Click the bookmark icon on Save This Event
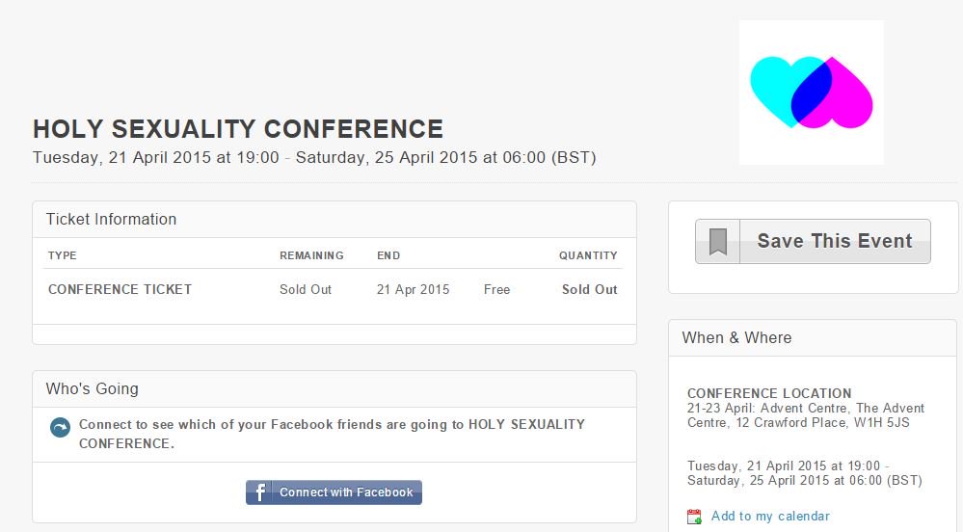The width and height of the screenshot is (963, 532). pyautogui.click(x=717, y=242)
